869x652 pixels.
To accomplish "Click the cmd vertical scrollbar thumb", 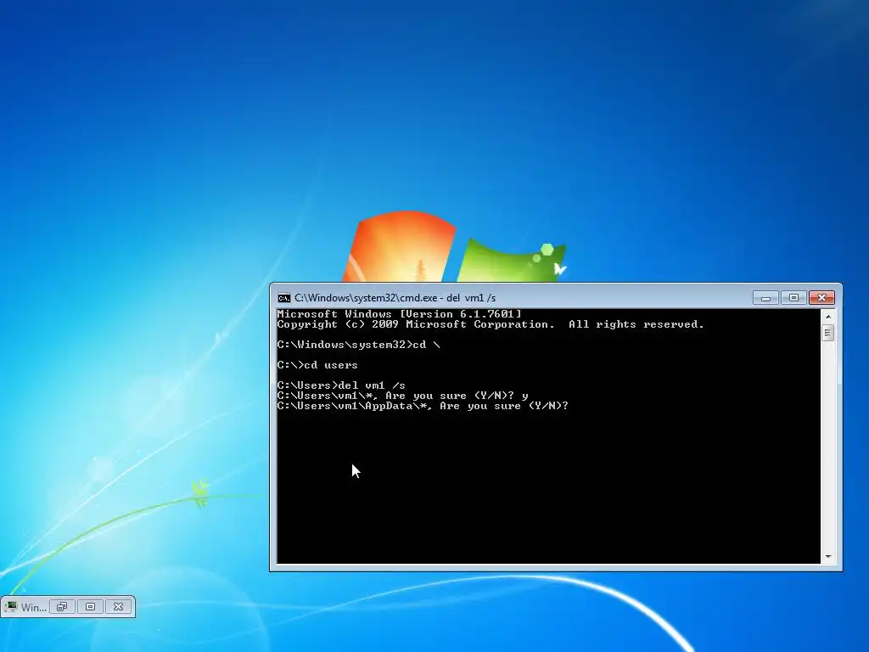I will (x=828, y=333).
